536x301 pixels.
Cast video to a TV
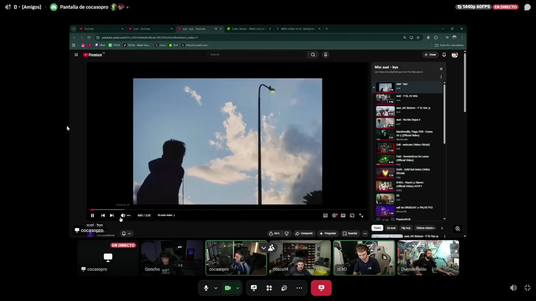coord(352,215)
